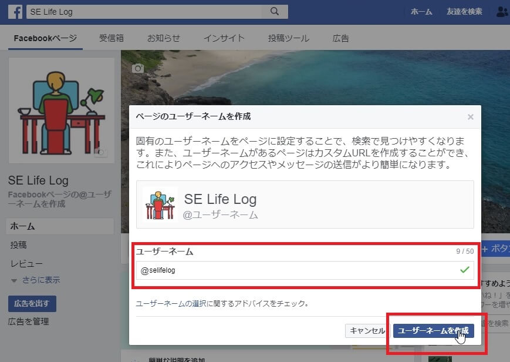Screen dimensions: 510x362
Task: Click the search magnifier icon
Action: click(274, 12)
